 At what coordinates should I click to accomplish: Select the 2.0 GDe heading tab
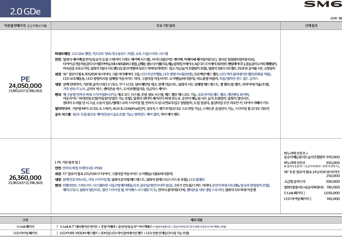25,9
